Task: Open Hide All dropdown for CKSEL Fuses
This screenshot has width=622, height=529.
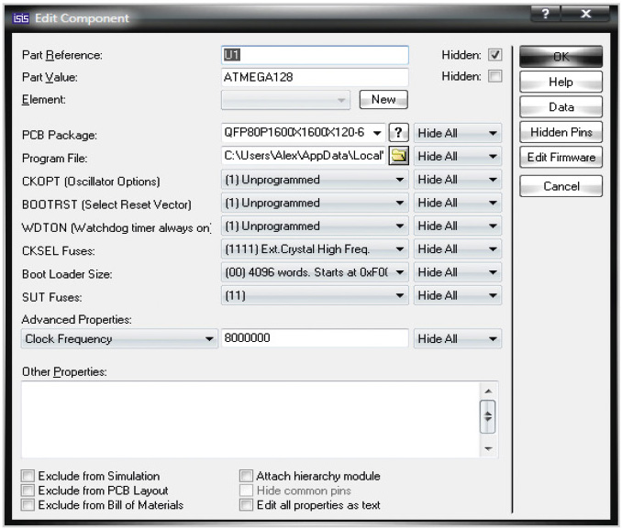Action: tap(458, 249)
